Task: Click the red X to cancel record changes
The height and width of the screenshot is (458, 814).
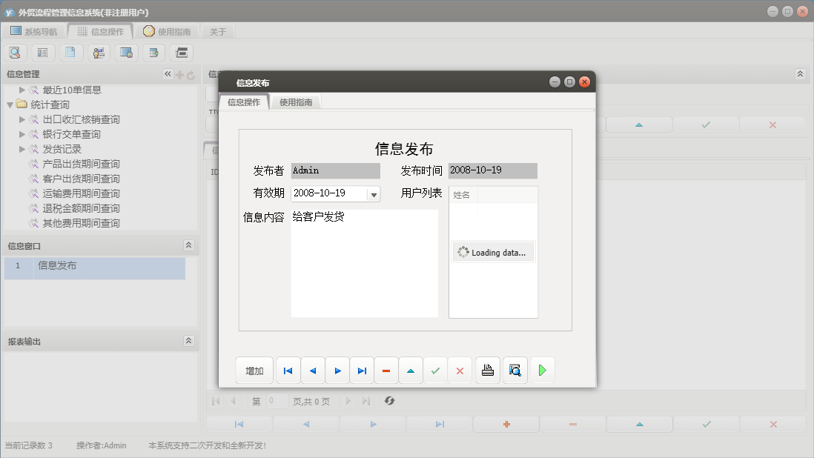Action: [x=460, y=370]
